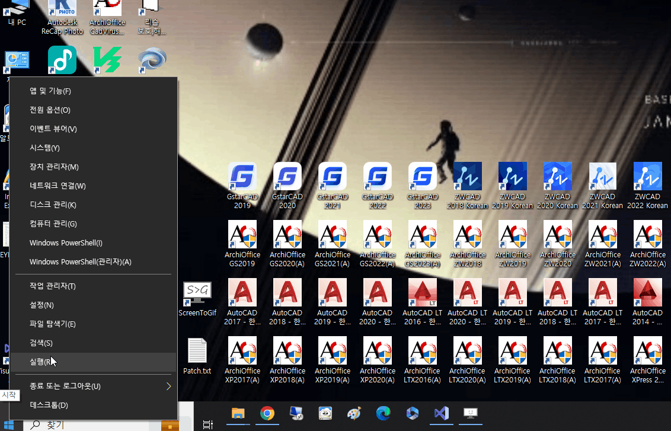Click the AutoCAD 2018 desktop icon
The height and width of the screenshot is (431, 671).
coord(287,301)
